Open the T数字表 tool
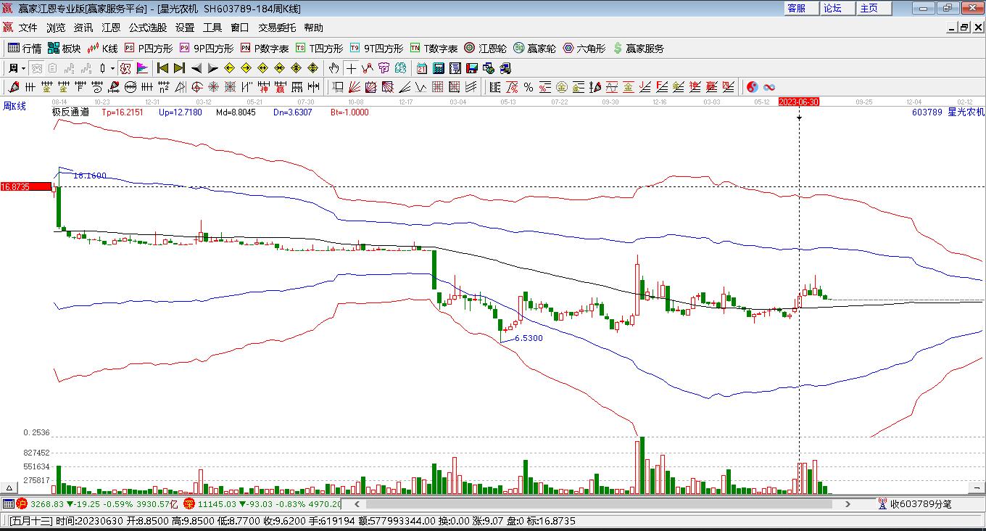 pos(434,49)
